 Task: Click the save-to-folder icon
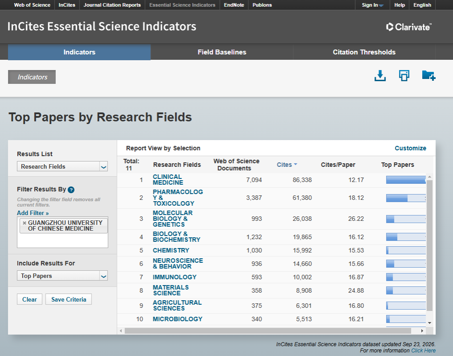[428, 75]
